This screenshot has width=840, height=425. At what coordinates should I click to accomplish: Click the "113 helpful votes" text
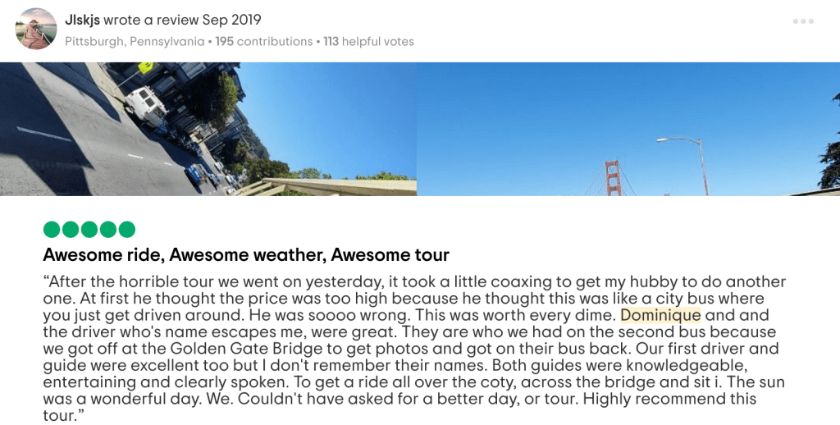[x=368, y=41]
